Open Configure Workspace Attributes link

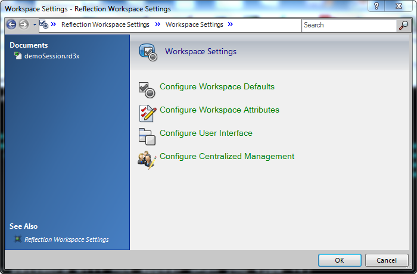point(219,110)
